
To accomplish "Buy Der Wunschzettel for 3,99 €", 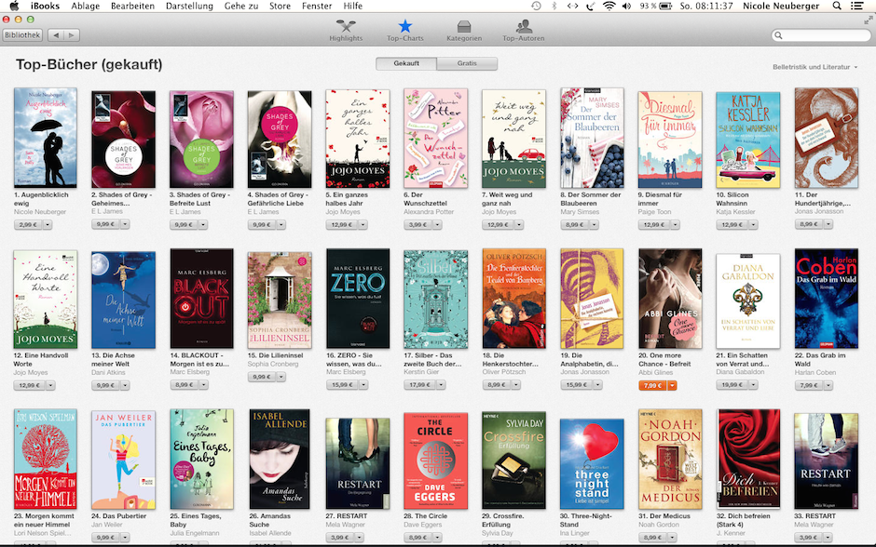I will 417,225.
